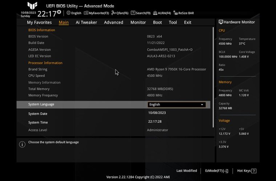Open the Monitor tab
The width and height of the screenshot is (276, 181).
point(138,22)
